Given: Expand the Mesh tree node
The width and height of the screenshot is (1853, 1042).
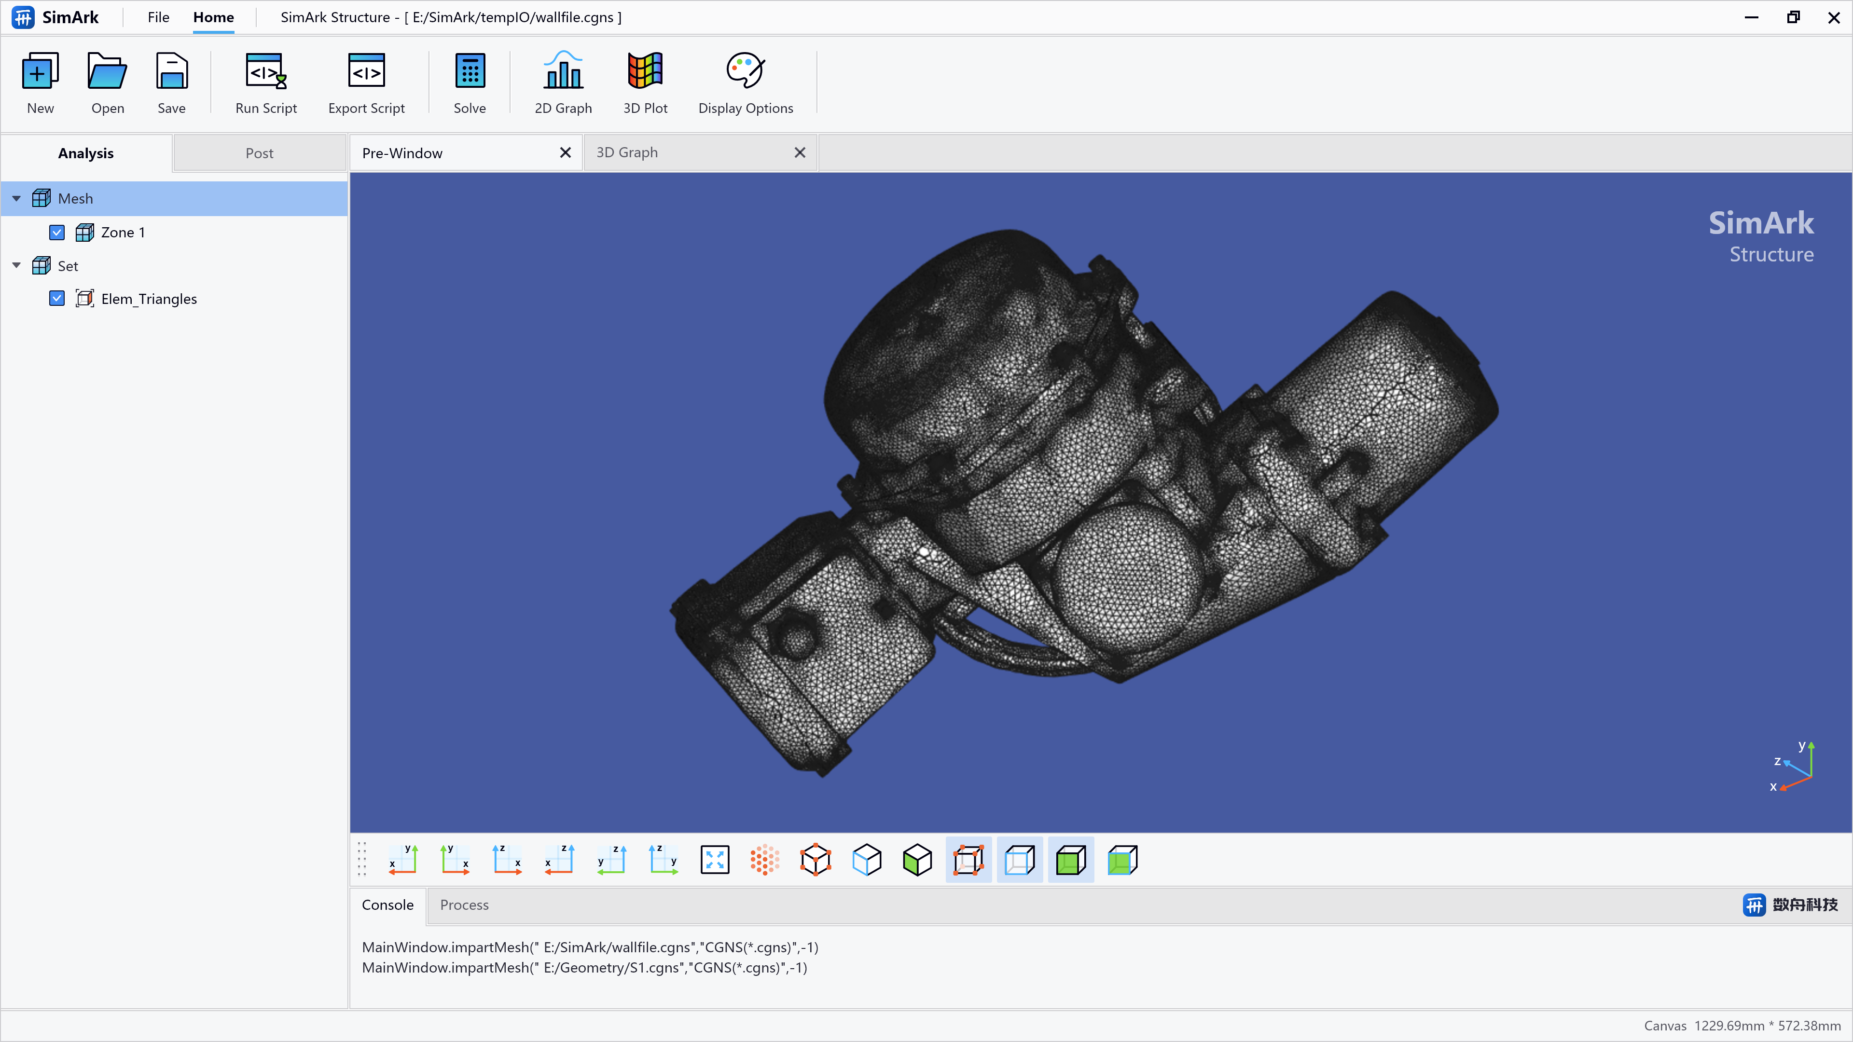Looking at the screenshot, I should (x=16, y=197).
